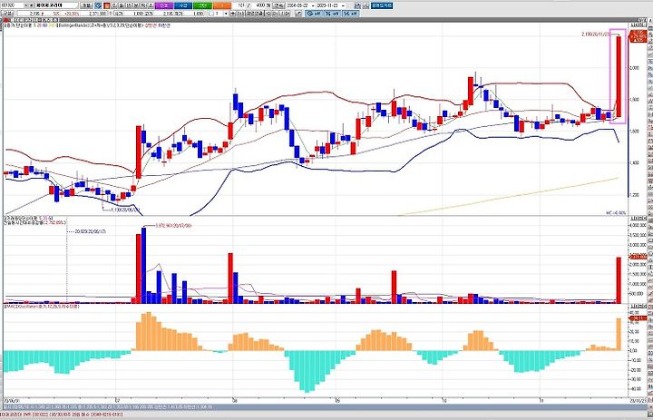Click the chart title bar red icon

click(x=5, y=19)
